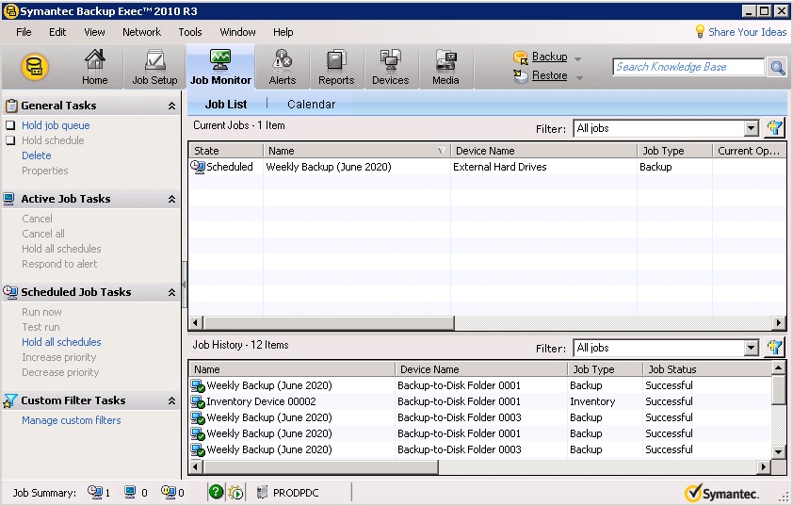Click the Backup icon in toolbar
This screenshot has height=506, width=793.
click(x=521, y=57)
